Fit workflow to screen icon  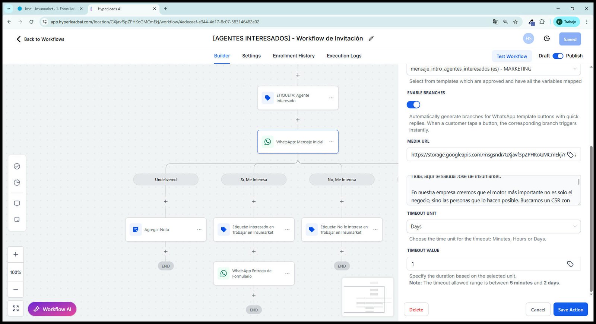click(x=16, y=308)
